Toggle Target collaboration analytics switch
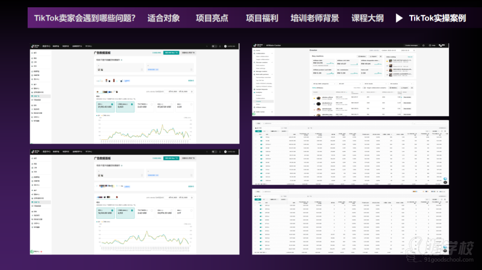Screen dimensions: 482x270 [364, 87]
